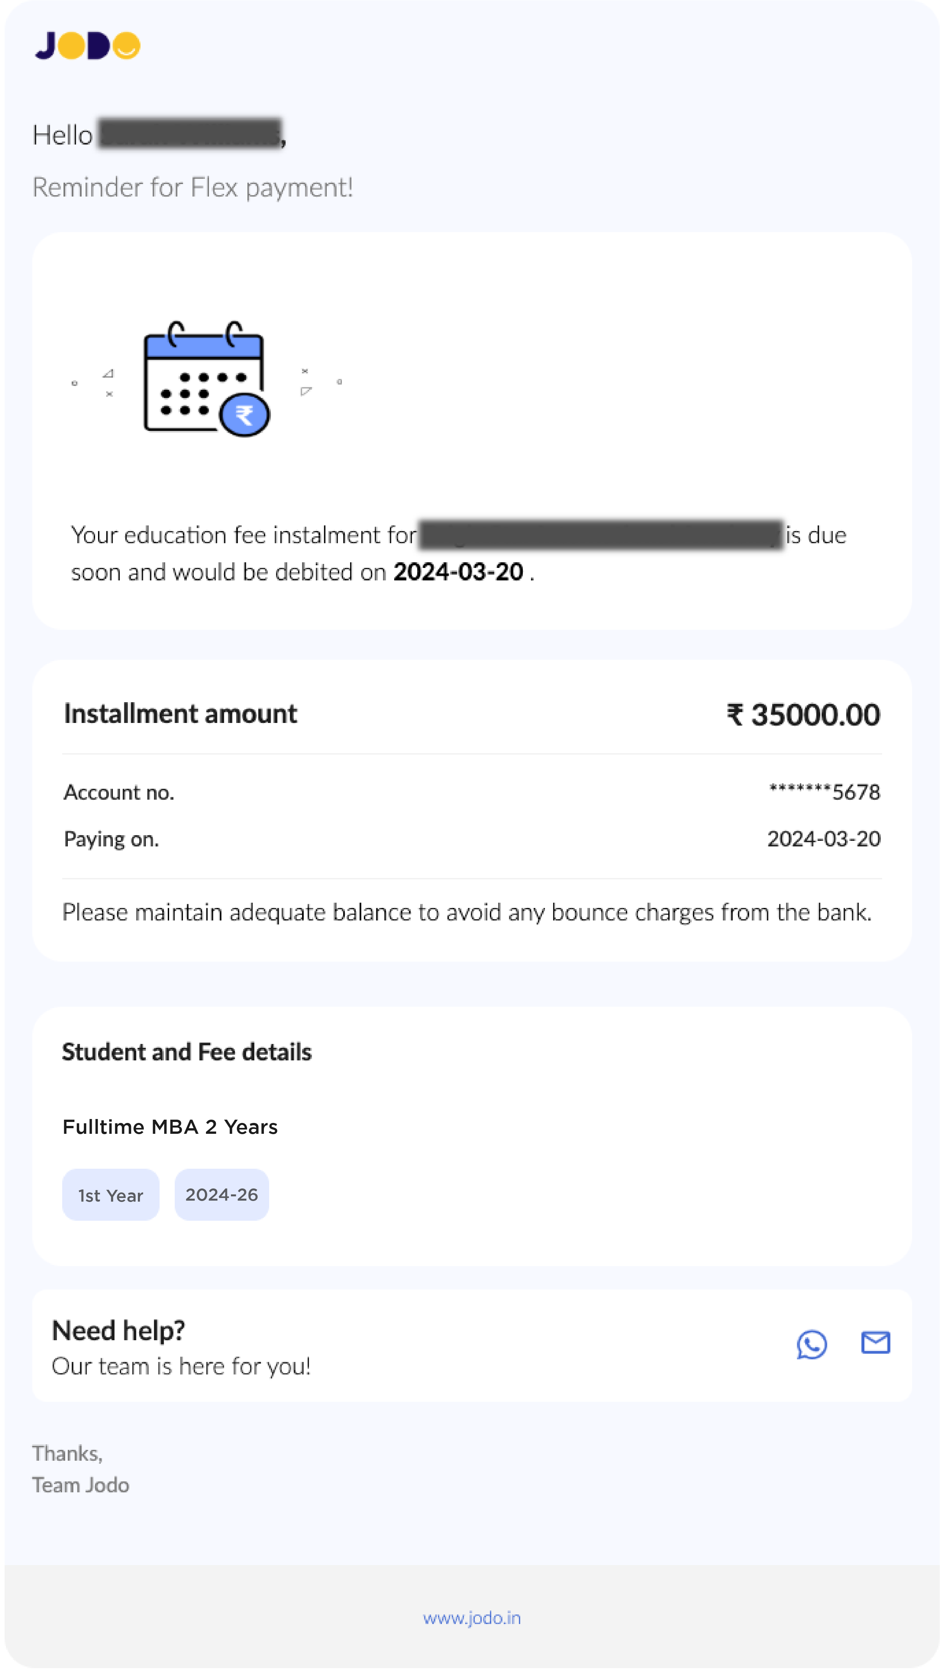Click the bold debit date 2024-03-20
Viewport: 944px width, 1678px height.
point(458,572)
